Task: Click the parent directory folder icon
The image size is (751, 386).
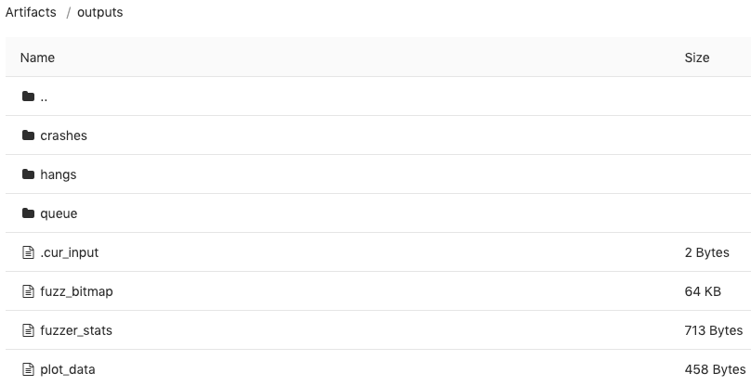Action: coord(28,96)
